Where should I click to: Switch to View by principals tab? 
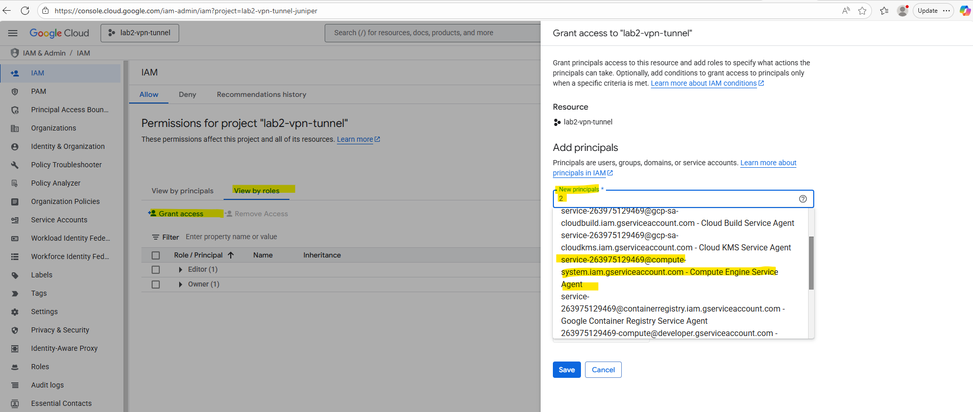point(182,191)
